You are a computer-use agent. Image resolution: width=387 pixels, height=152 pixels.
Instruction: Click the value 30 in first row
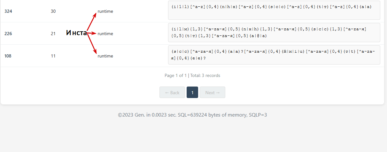click(53, 11)
